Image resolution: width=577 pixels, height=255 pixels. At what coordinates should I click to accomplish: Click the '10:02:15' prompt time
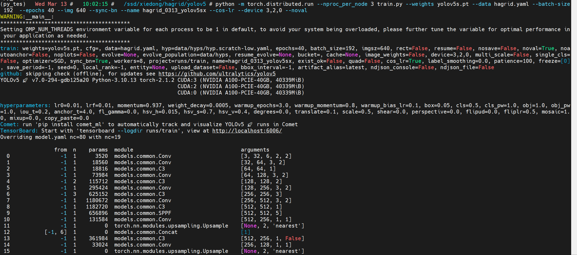[95, 4]
